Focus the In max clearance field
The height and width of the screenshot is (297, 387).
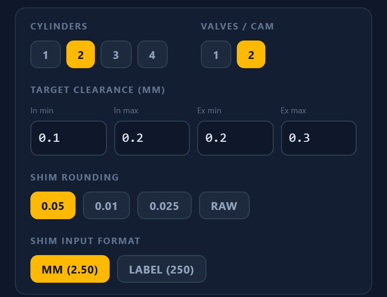point(152,138)
